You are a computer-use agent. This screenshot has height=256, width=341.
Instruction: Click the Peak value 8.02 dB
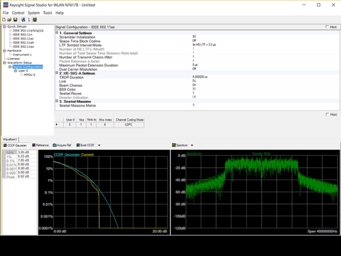[x=27, y=176]
